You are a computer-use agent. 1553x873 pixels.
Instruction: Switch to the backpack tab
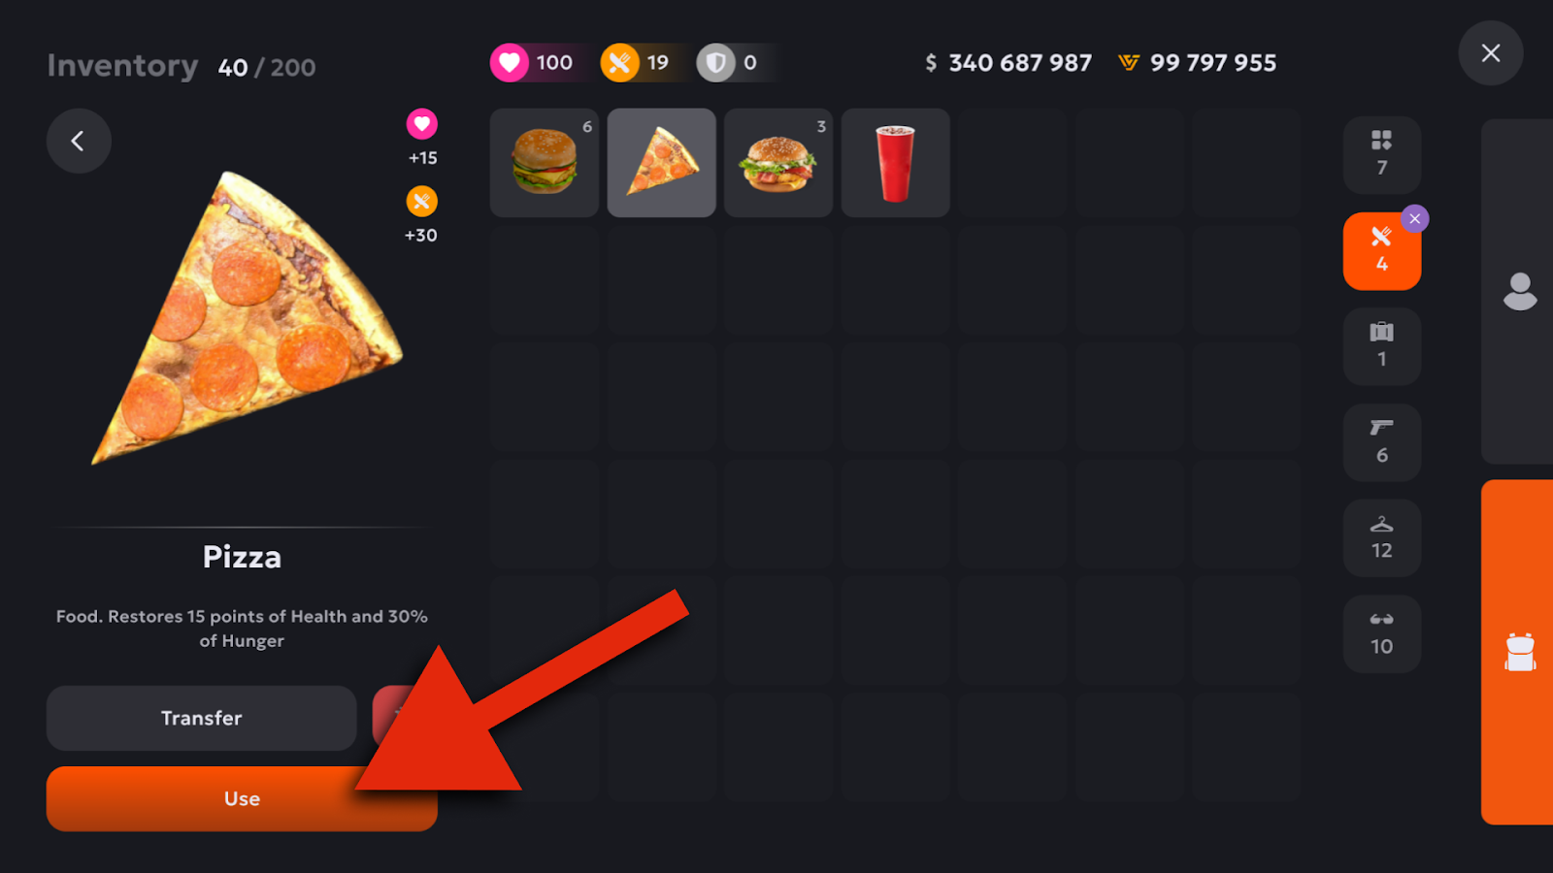(x=1519, y=652)
